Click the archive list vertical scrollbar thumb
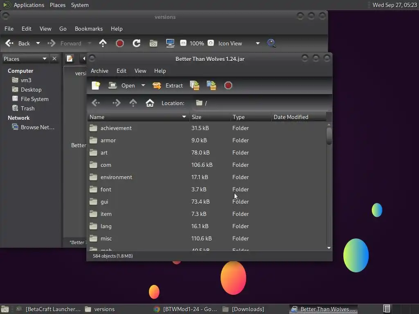This screenshot has height=314, width=419. point(329,136)
